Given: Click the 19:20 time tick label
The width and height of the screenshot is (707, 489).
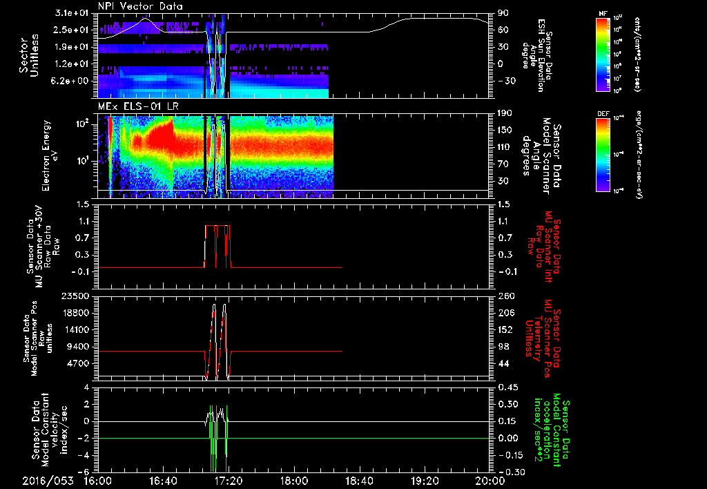Looking at the screenshot, I should click(x=425, y=481).
